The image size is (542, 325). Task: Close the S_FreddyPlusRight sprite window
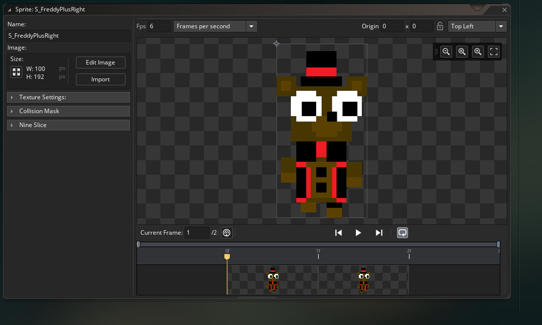click(504, 10)
